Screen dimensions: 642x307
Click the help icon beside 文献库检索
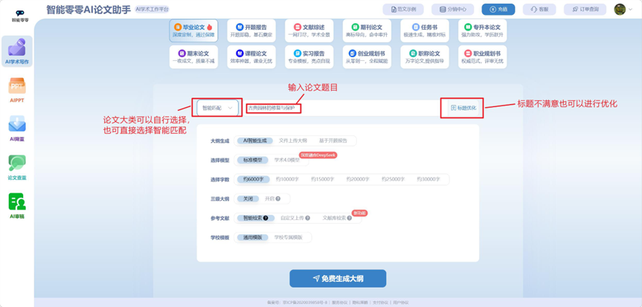(349, 219)
